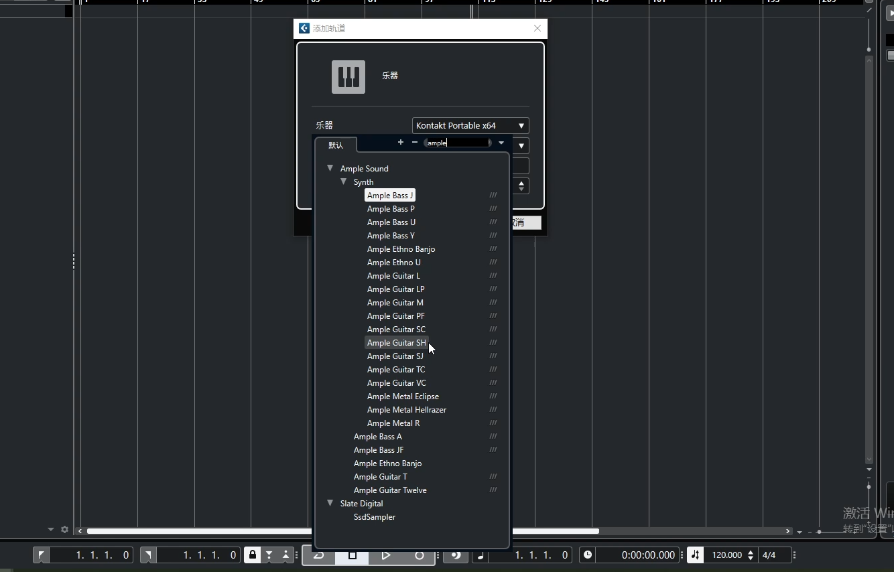Click the left locator icon in transport
Image resolution: width=894 pixels, height=572 pixels.
point(42,555)
